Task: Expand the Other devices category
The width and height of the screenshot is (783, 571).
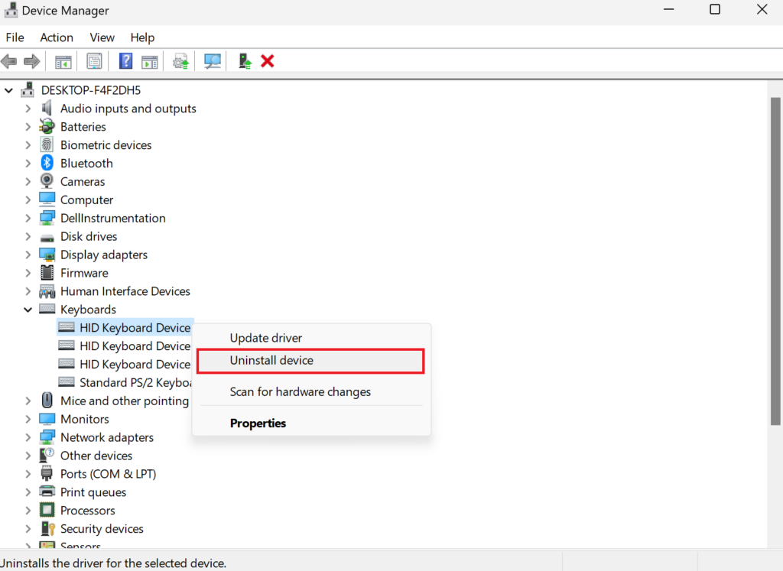Action: tap(28, 455)
